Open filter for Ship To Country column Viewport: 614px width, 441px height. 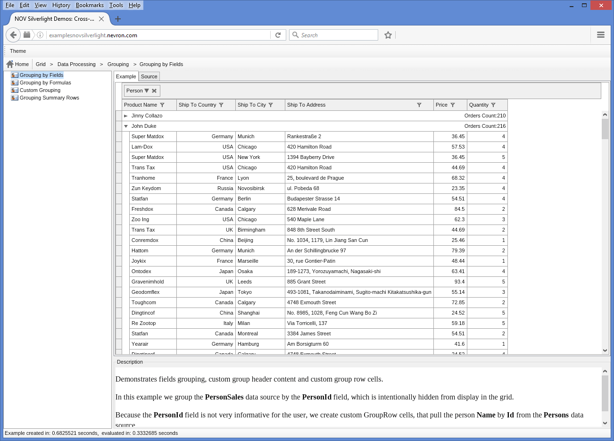(x=221, y=105)
